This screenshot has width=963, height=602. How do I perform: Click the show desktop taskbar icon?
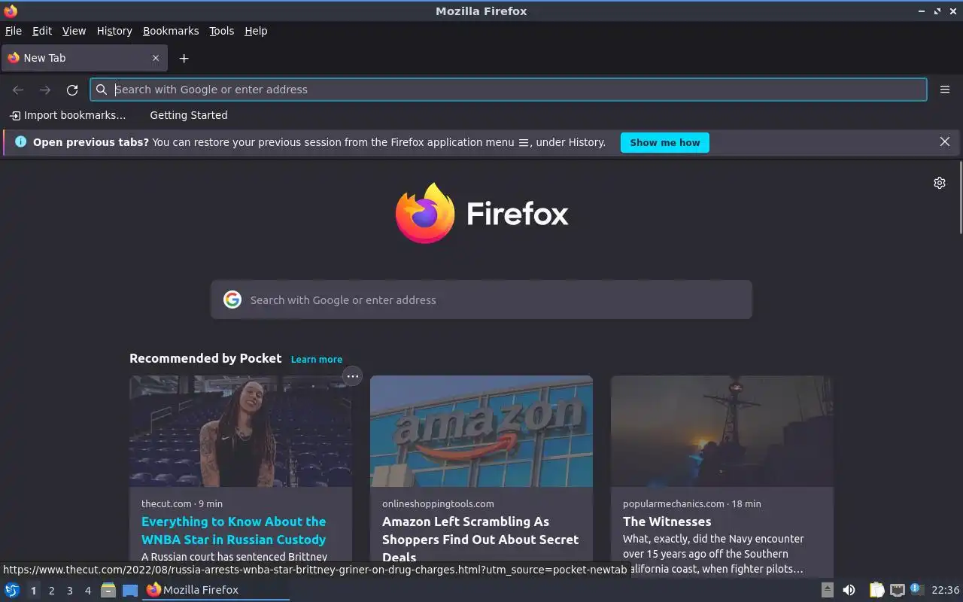click(130, 590)
